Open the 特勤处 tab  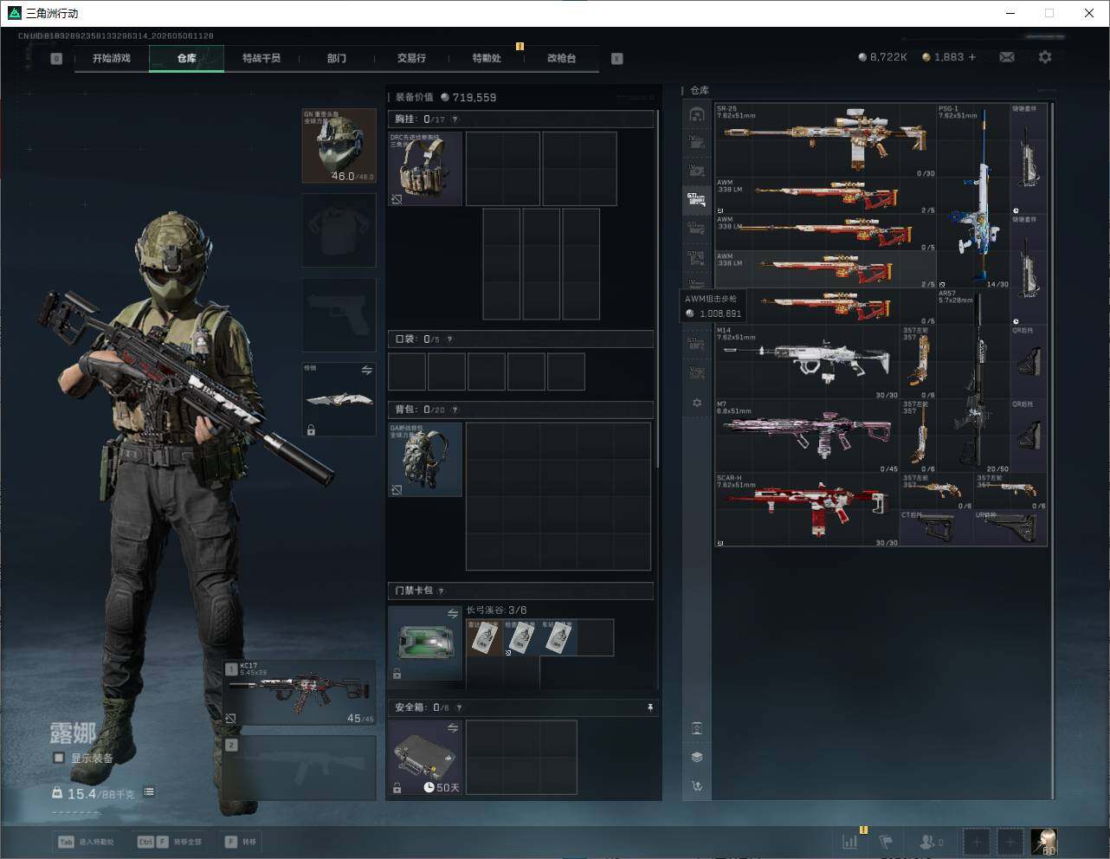coord(487,58)
